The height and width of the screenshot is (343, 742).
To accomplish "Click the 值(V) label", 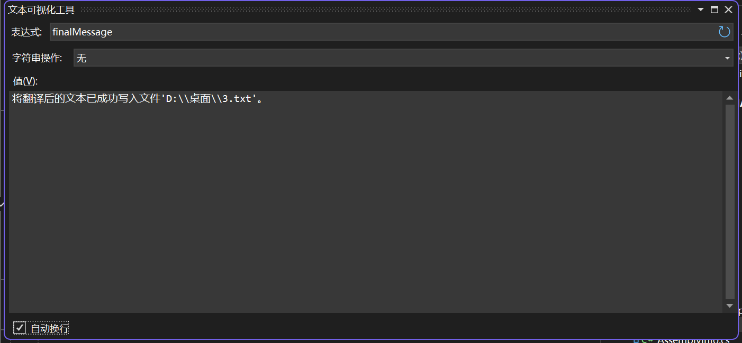I will [25, 81].
